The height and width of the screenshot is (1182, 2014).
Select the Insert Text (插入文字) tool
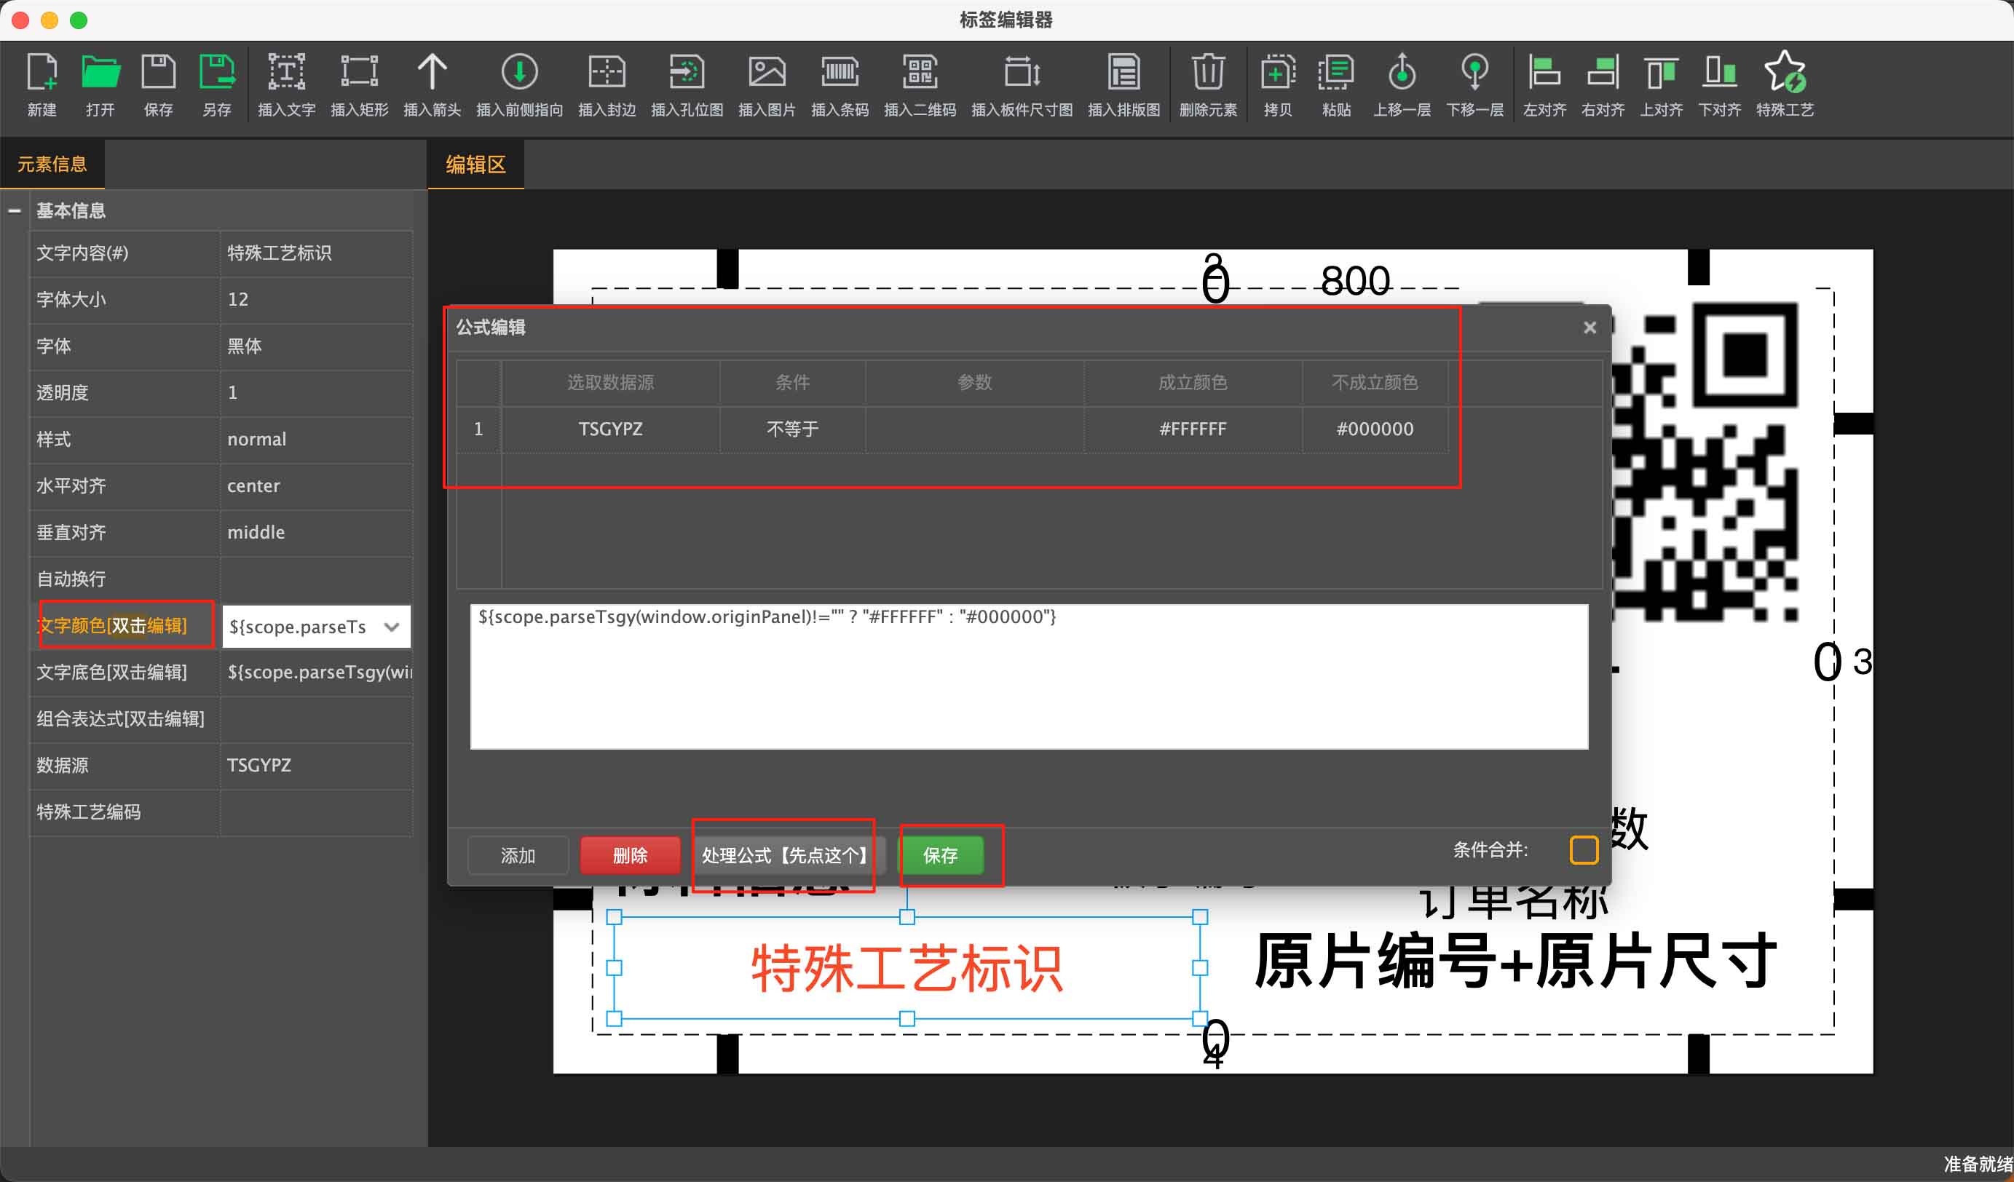(x=286, y=74)
